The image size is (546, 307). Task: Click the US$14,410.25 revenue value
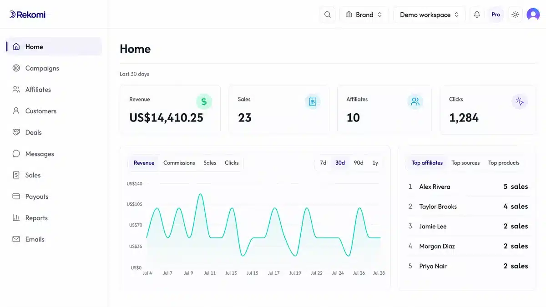(166, 118)
